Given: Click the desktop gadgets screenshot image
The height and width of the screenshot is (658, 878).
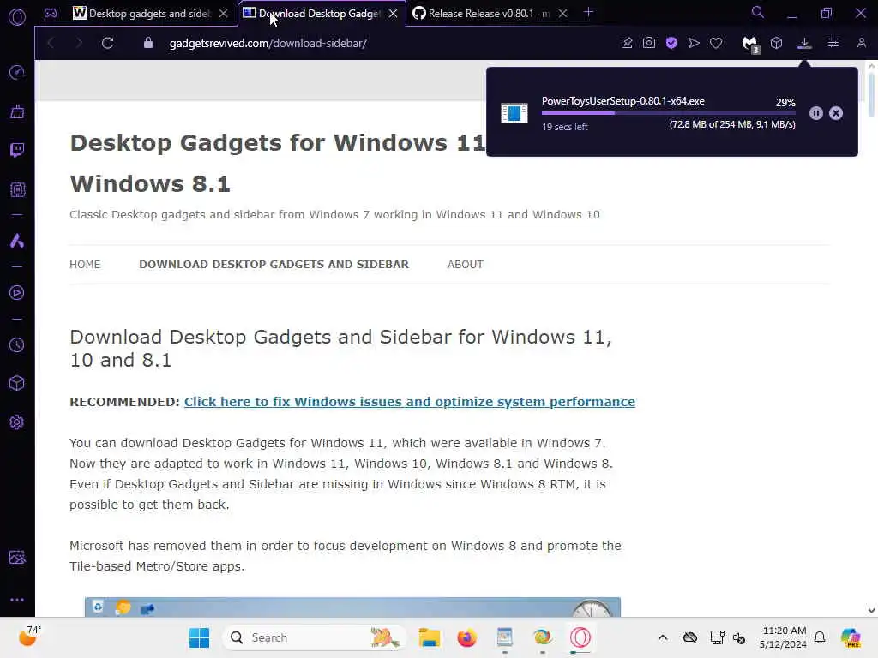Looking at the screenshot, I should tap(352, 607).
